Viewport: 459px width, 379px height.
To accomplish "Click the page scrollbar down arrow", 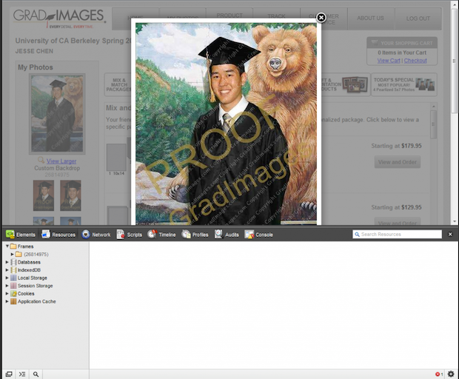I will click(x=454, y=221).
